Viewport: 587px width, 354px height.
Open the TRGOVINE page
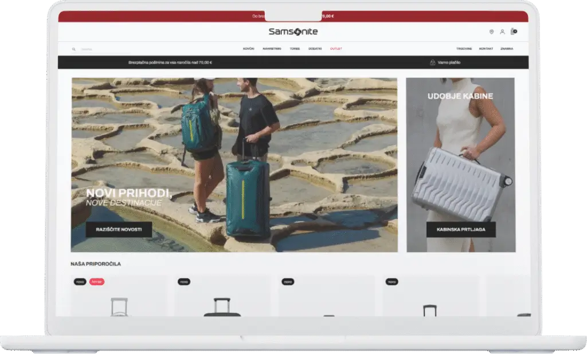tap(465, 49)
